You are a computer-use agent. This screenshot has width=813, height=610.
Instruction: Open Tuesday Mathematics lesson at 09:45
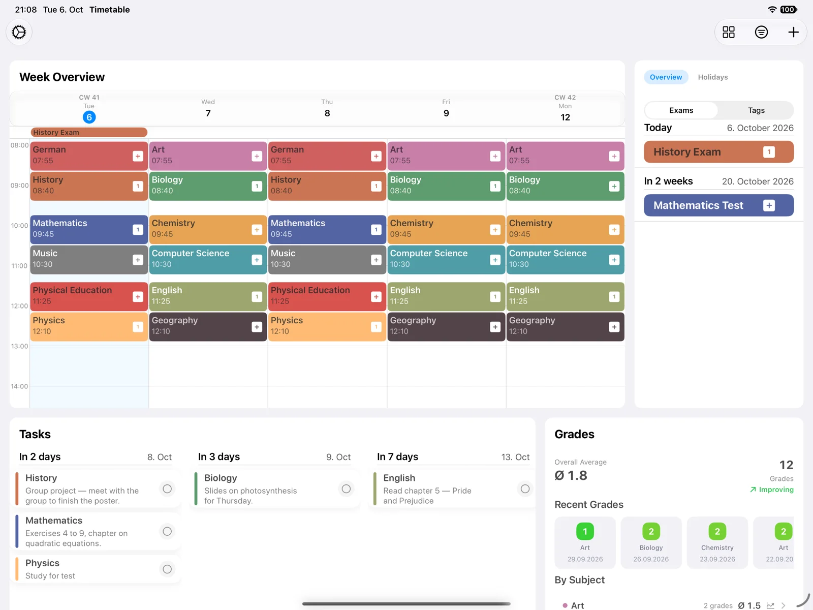(89, 229)
